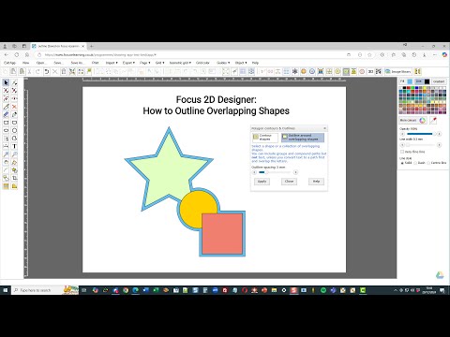The image size is (450, 337).
Task: Open the Help menu
Action: click(x=255, y=63)
